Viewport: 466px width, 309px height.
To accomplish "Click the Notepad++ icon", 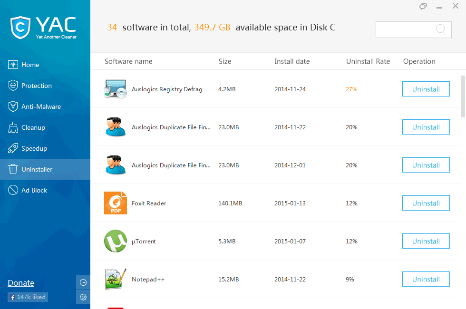I will 115,279.
